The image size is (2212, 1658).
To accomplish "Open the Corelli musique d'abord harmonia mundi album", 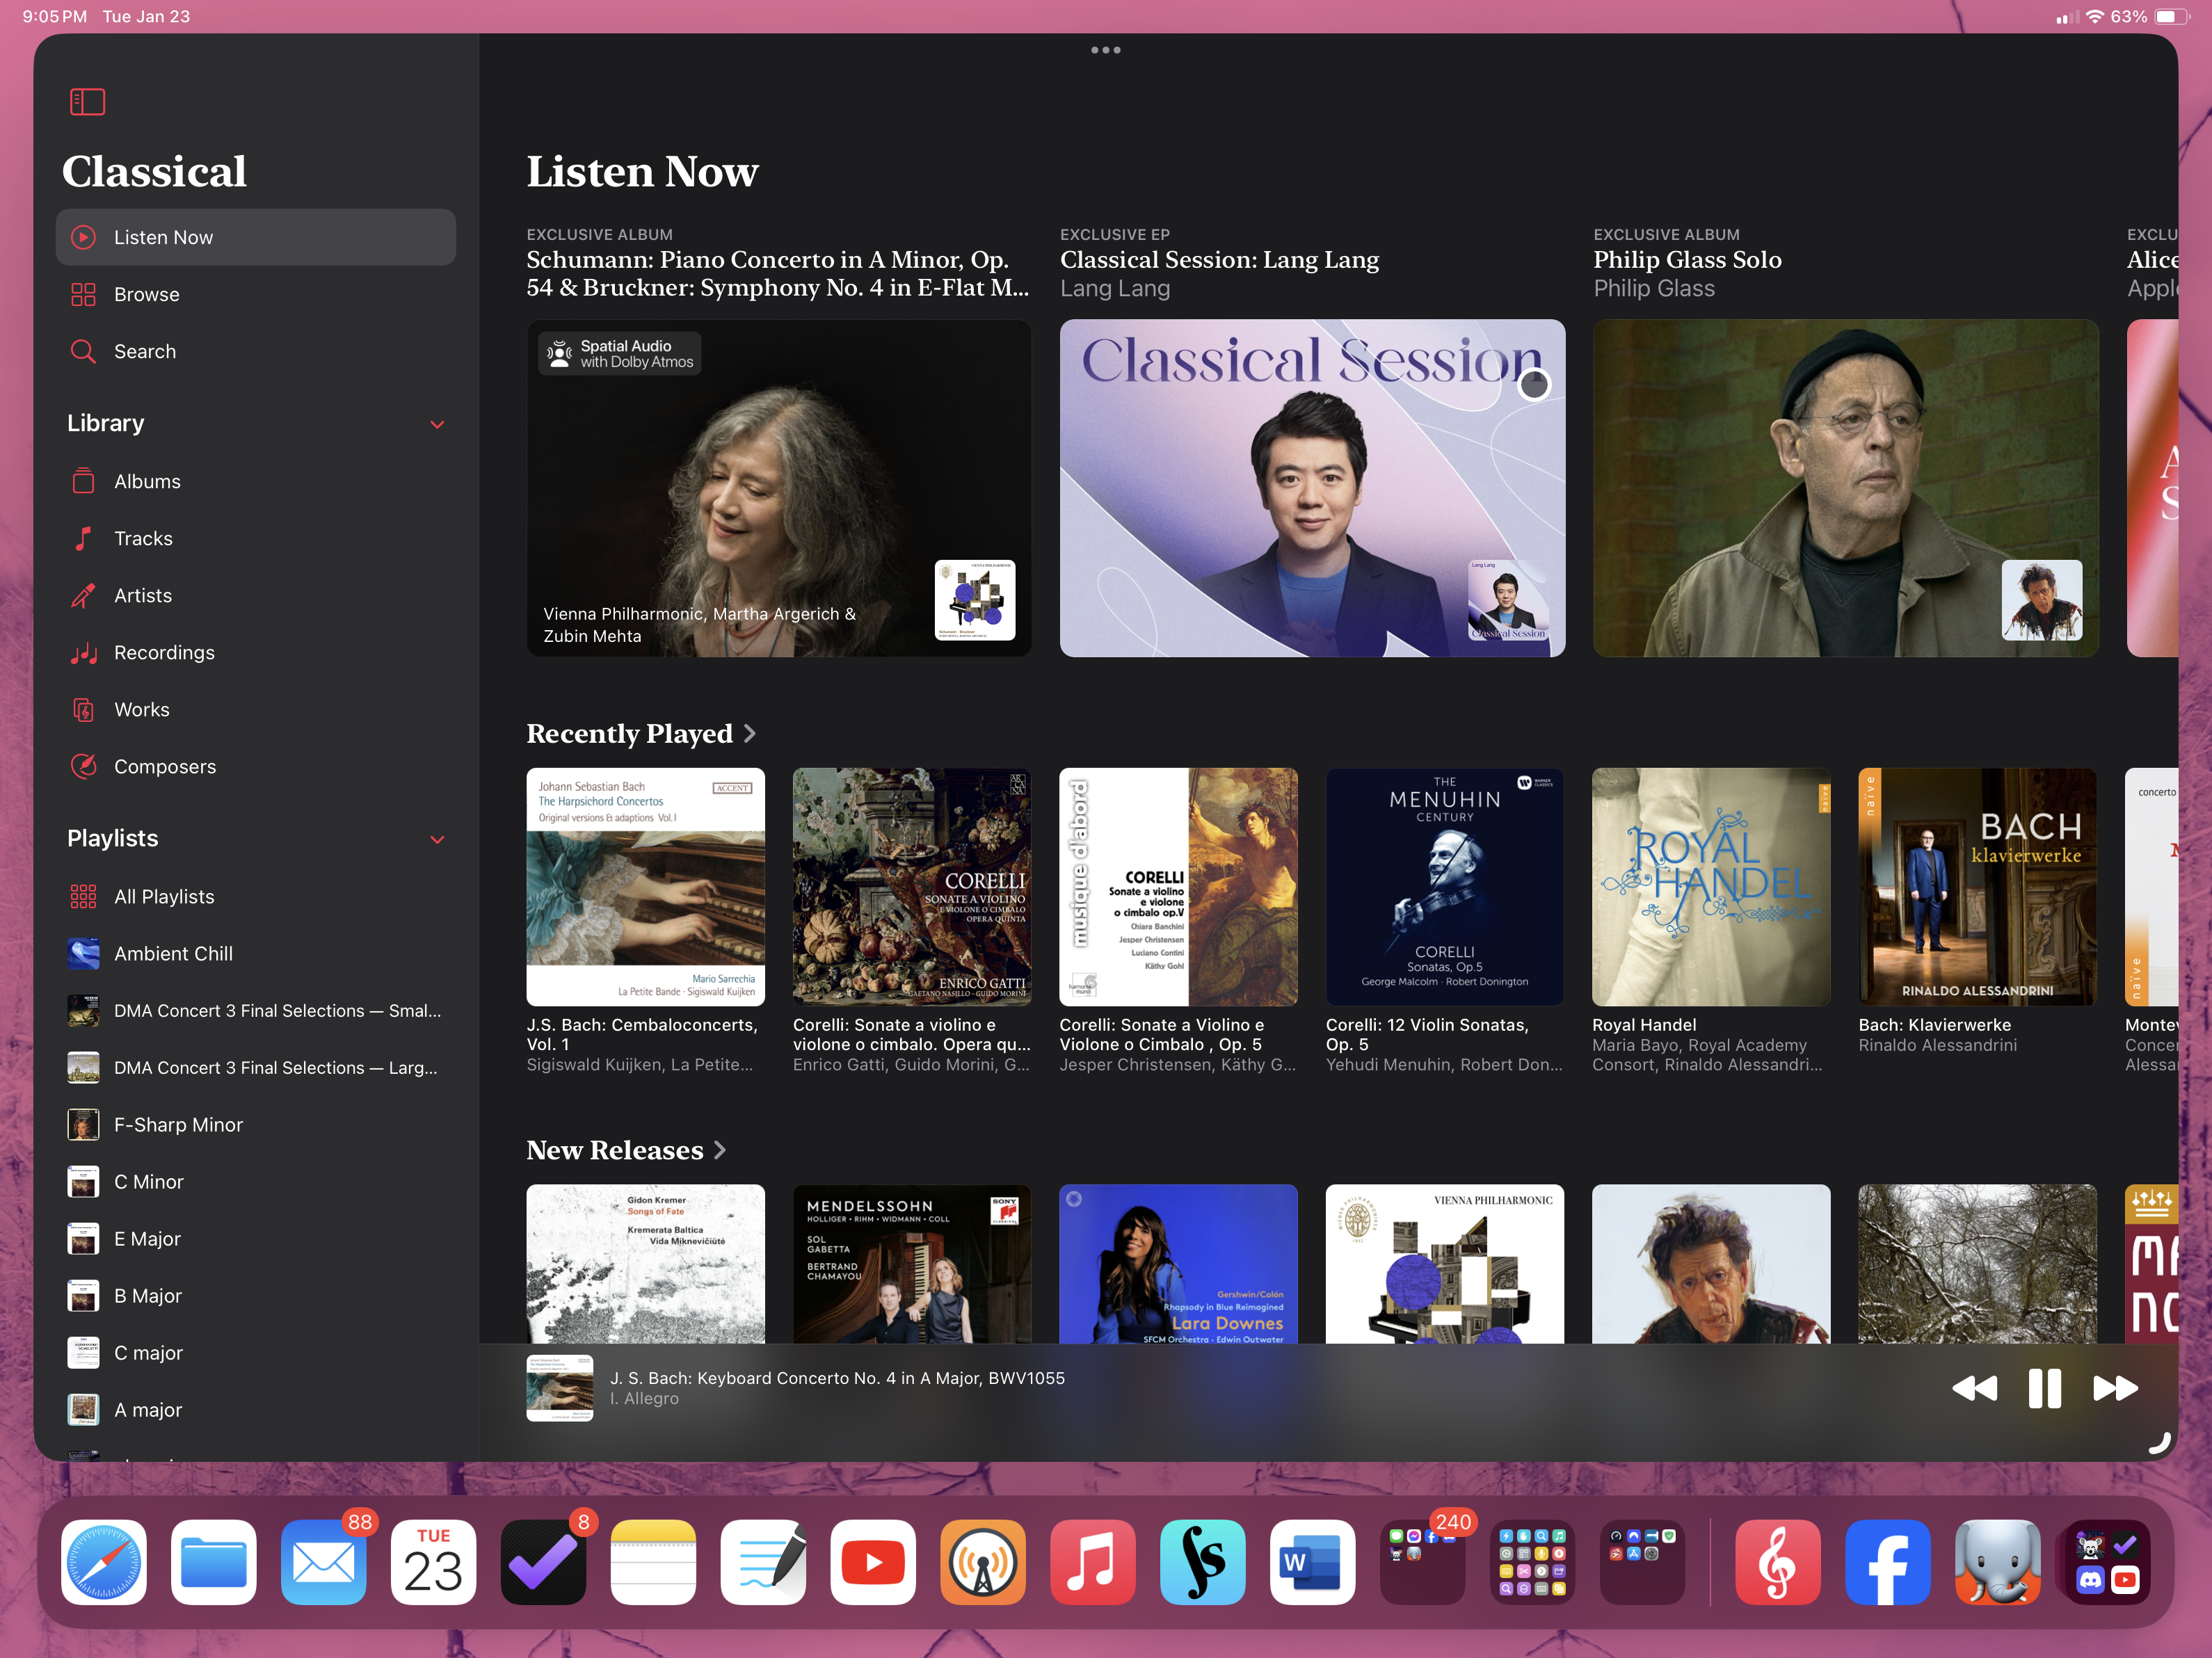I will click(x=1178, y=887).
